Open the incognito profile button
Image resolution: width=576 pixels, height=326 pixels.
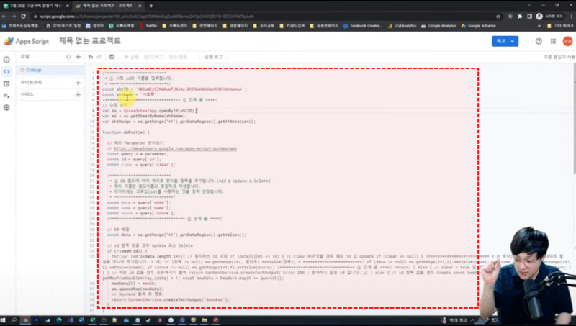coord(549,16)
